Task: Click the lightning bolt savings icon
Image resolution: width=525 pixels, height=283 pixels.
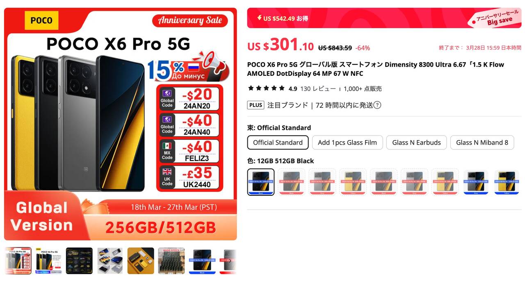Action: click(259, 18)
